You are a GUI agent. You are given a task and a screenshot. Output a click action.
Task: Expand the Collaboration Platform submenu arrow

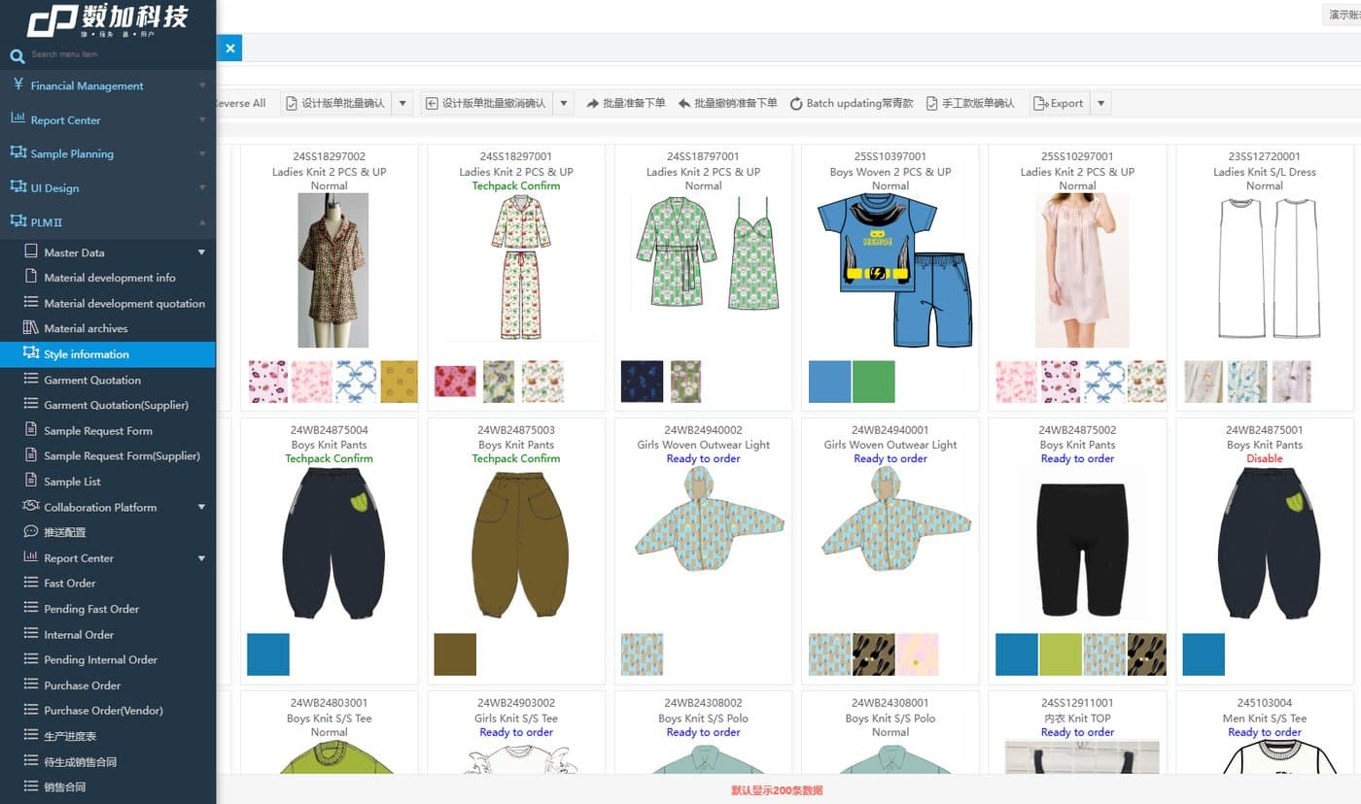(x=202, y=507)
